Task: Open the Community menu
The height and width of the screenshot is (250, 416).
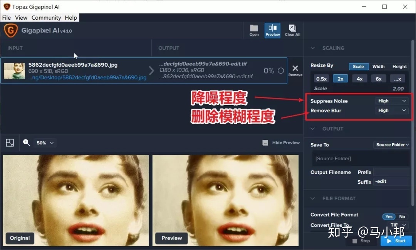Action: (46, 17)
